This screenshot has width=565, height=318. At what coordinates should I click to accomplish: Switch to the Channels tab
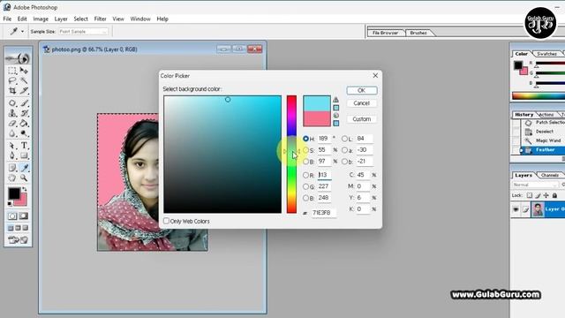550,175
